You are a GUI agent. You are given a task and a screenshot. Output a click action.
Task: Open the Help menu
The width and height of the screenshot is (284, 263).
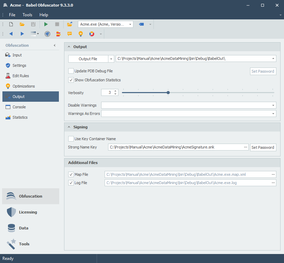(44, 15)
